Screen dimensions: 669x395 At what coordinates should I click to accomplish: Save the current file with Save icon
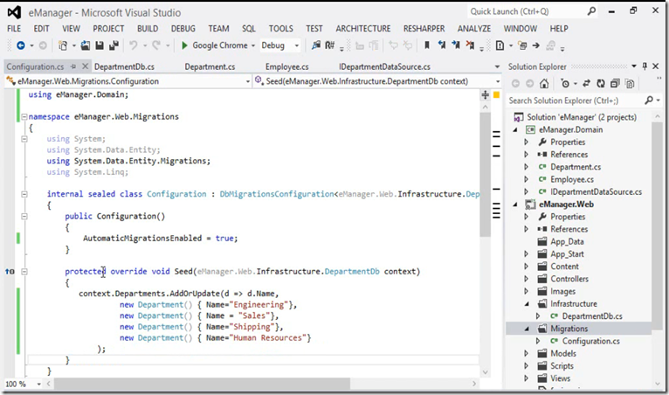tap(100, 45)
